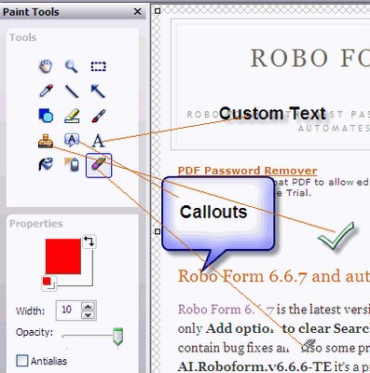The image size is (370, 373).
Task: Click the Custom Text annotation
Action: [272, 113]
